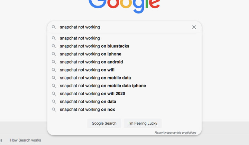Screen dimensions: 249x145
Task: Click magnifier icon beside 'on android' suggestion
Action: coord(54,62)
